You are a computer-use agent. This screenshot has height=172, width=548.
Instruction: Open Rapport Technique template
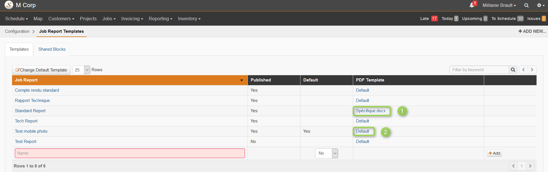coord(32,101)
